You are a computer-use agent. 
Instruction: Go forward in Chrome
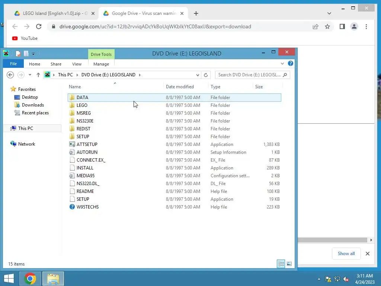27,26
